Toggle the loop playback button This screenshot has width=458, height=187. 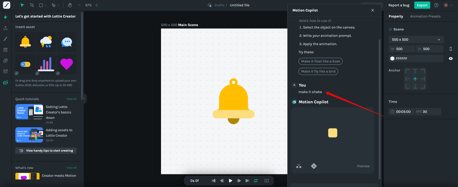[256, 181]
